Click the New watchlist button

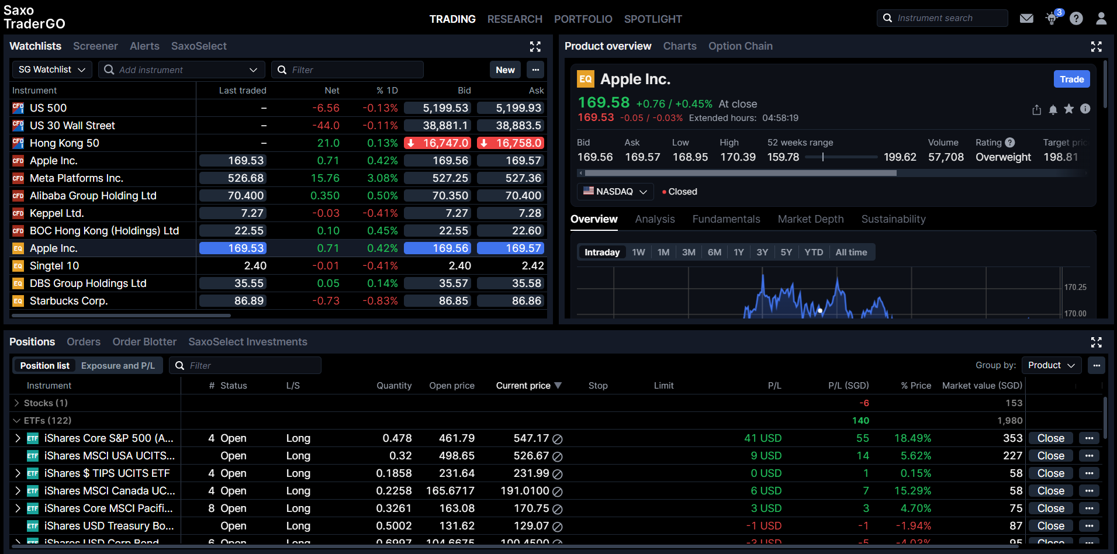505,70
